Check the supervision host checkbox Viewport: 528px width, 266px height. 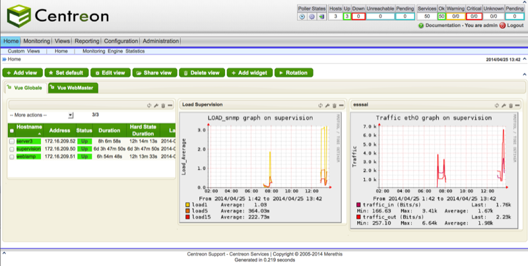pyautogui.click(x=12, y=149)
